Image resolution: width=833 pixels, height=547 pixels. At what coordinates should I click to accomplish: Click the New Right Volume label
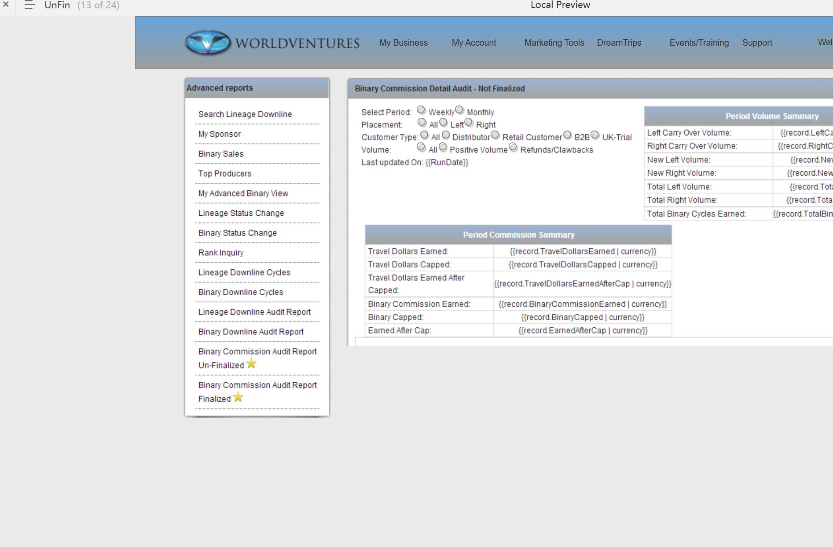[681, 173]
